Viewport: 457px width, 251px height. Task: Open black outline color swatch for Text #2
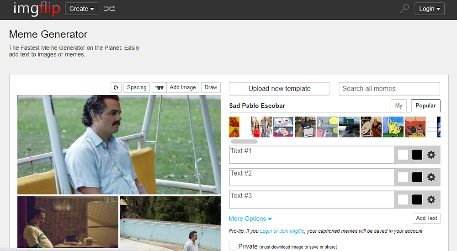pos(417,177)
